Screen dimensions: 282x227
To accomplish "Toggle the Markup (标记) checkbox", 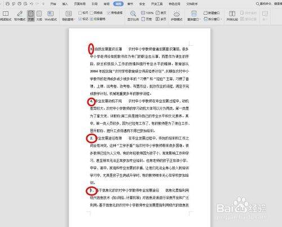I will pyautogui.click(x=83, y=19).
